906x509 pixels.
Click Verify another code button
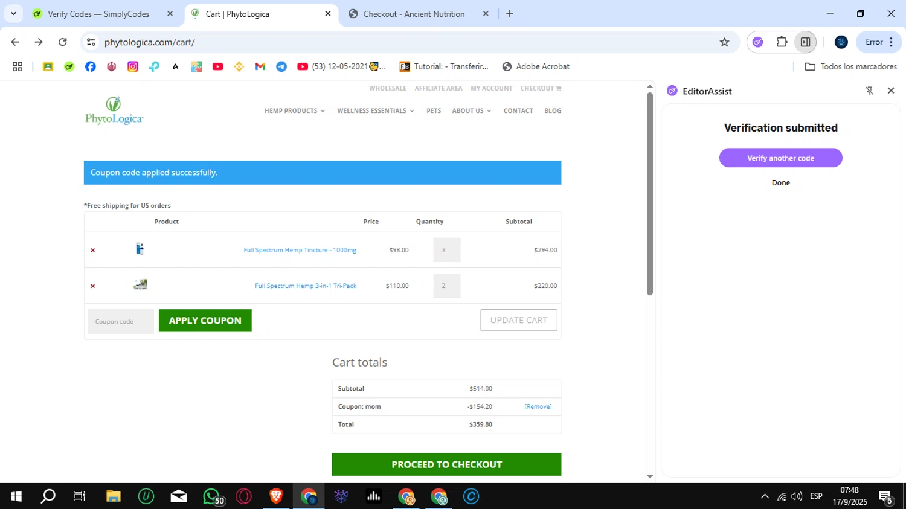(x=780, y=158)
